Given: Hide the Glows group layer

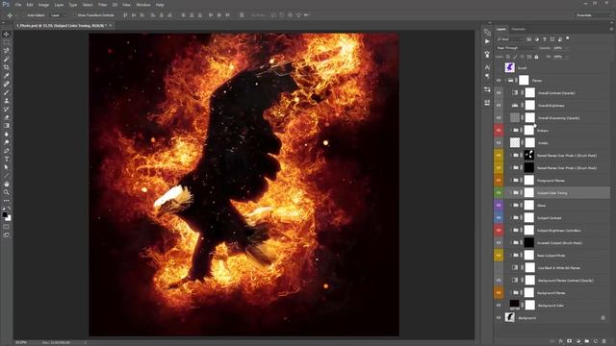Looking at the screenshot, I should (499, 205).
